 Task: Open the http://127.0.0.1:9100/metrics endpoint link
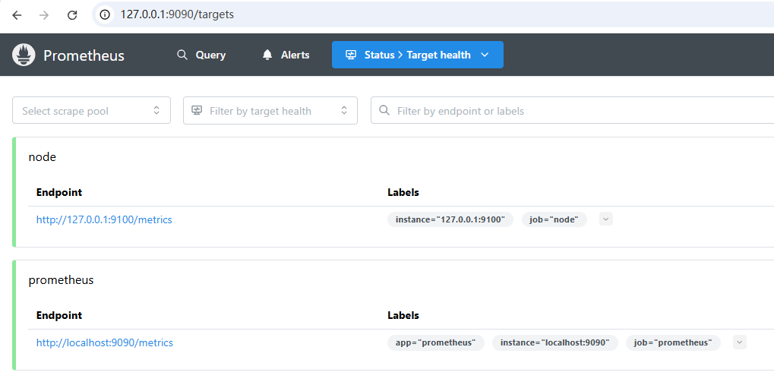click(104, 219)
